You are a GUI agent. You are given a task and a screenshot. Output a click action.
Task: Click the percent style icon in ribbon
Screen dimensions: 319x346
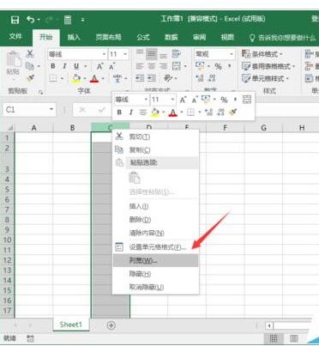219,66
